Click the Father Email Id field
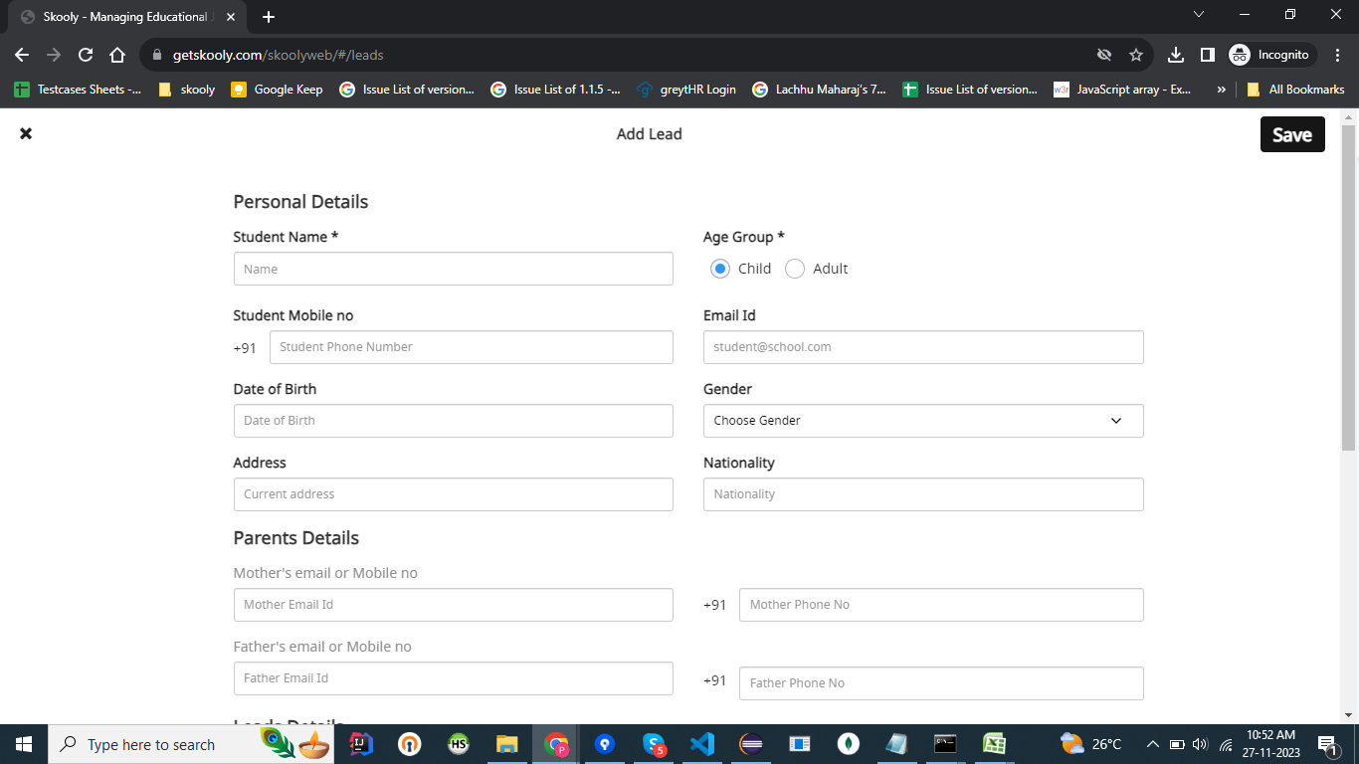The height and width of the screenshot is (764, 1359). click(x=453, y=678)
